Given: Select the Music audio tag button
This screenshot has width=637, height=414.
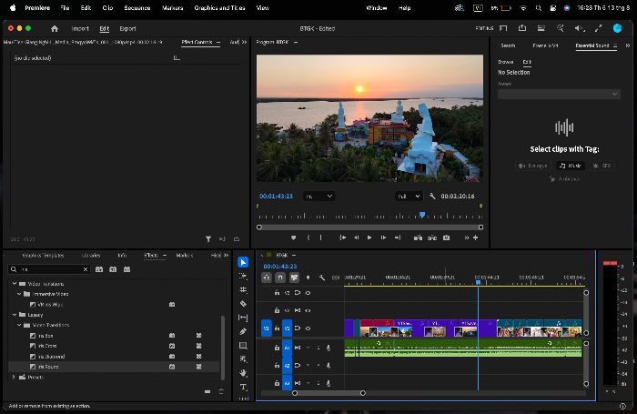Looking at the screenshot, I should click(570, 166).
